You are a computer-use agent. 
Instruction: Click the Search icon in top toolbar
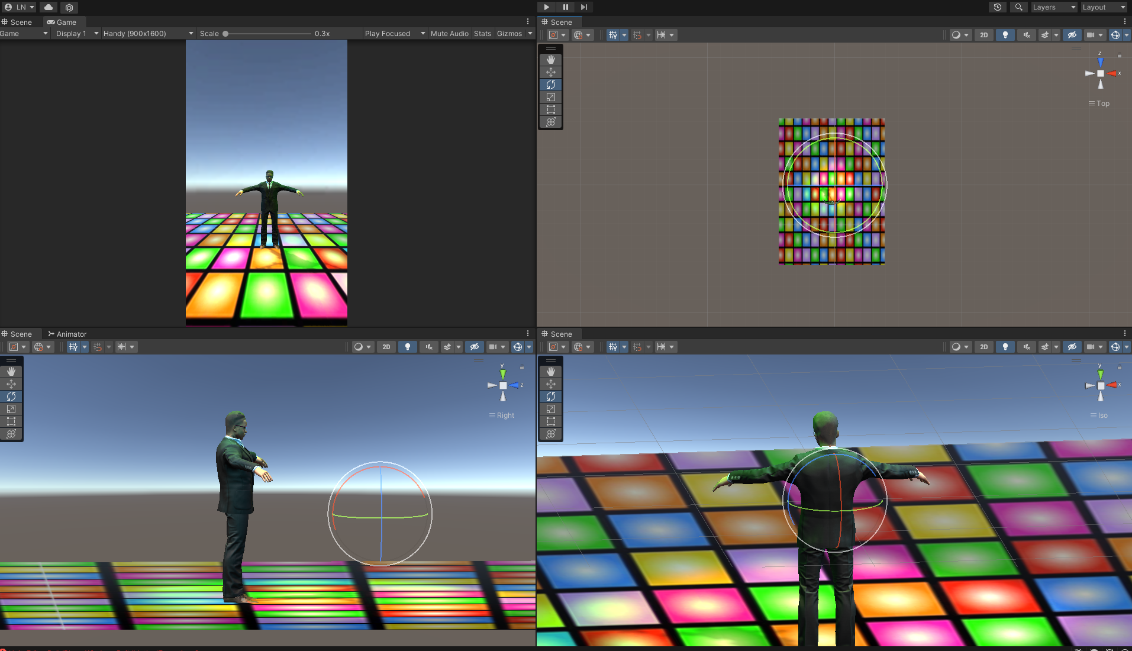pyautogui.click(x=1018, y=7)
